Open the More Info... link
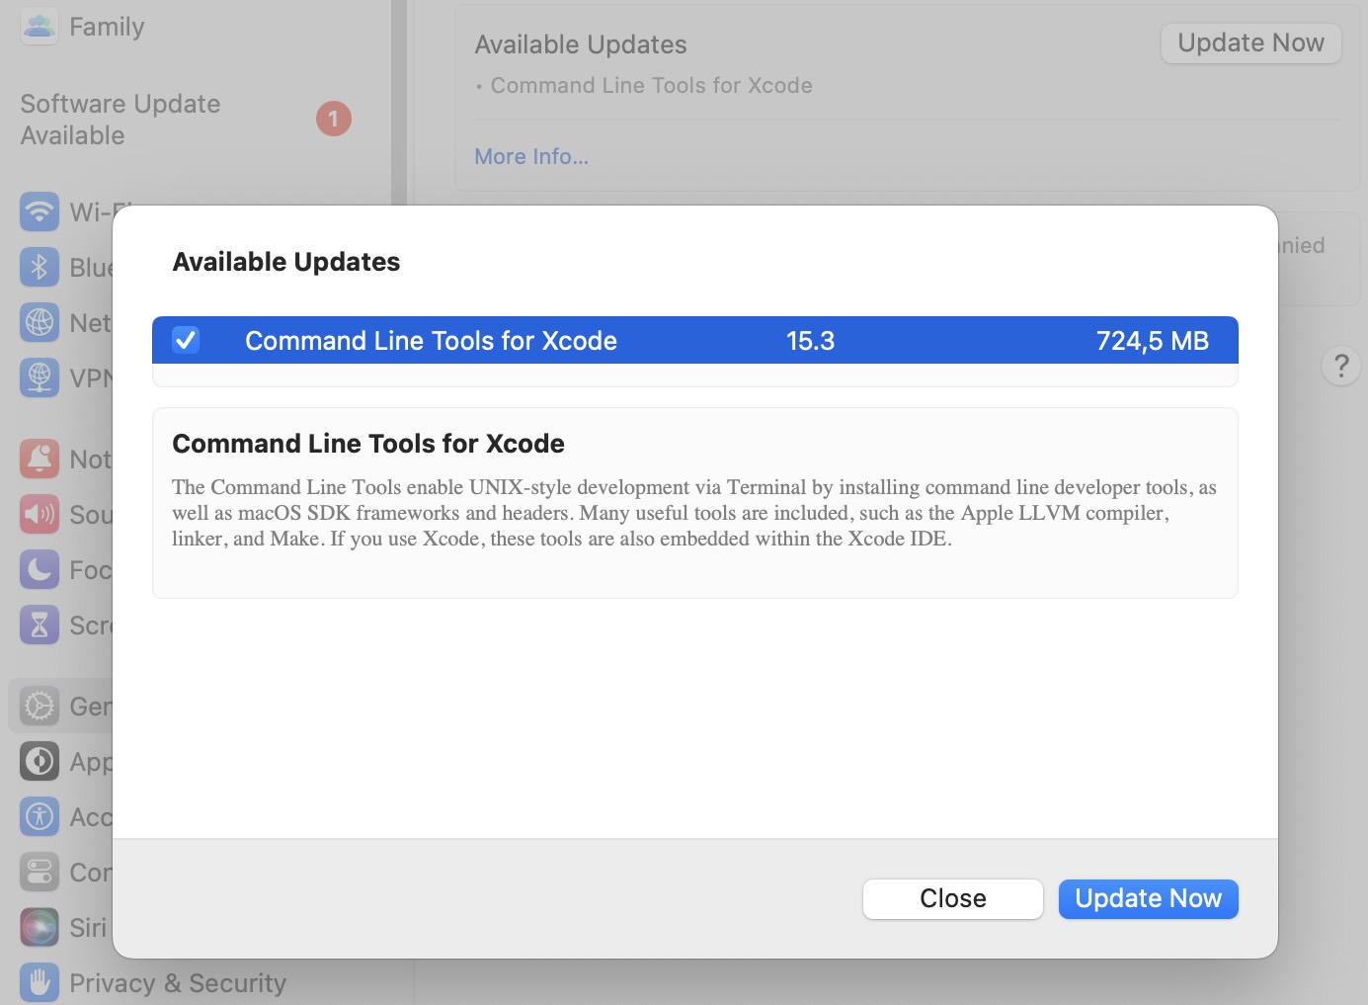Viewport: 1368px width, 1005px height. (x=531, y=156)
